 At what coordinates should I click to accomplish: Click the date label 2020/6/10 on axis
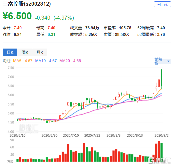(17, 135)
